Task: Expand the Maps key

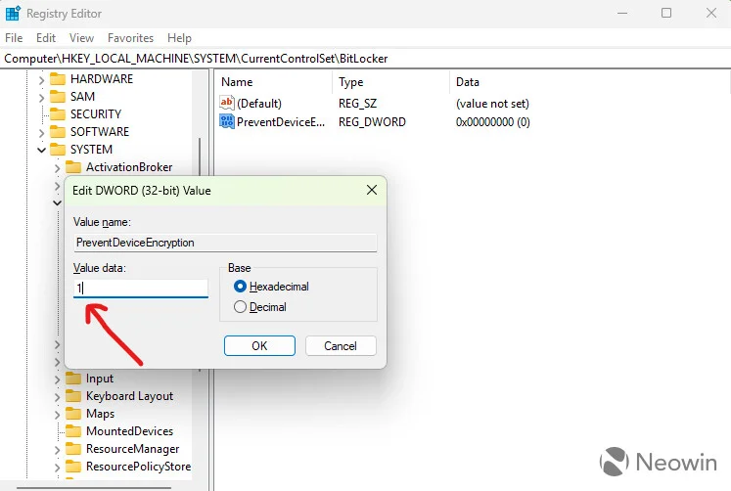Action: pos(58,415)
